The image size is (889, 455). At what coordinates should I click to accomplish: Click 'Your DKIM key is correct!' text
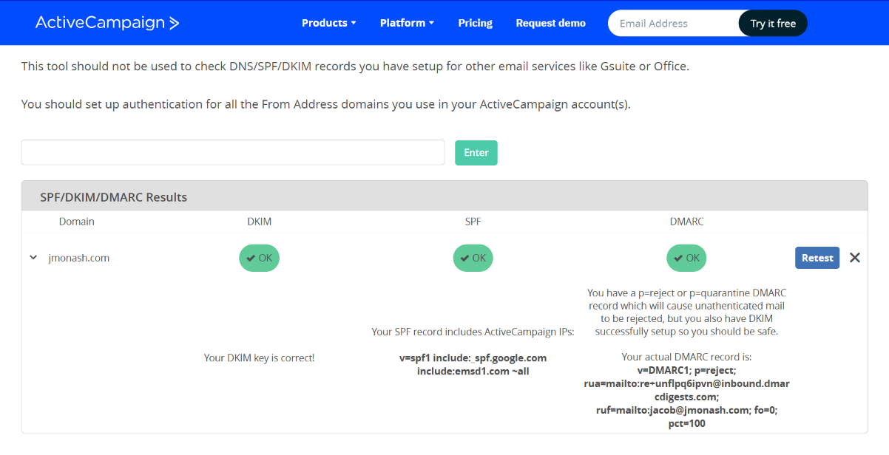pyautogui.click(x=260, y=357)
